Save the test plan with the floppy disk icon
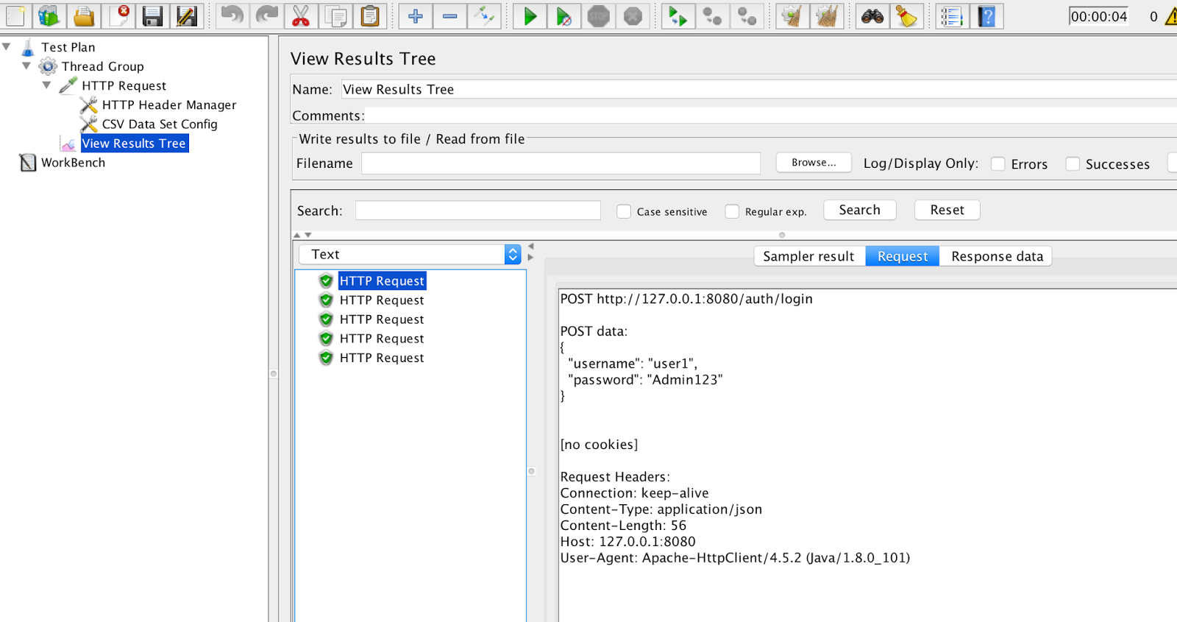This screenshot has height=622, width=1177. pyautogui.click(x=152, y=15)
